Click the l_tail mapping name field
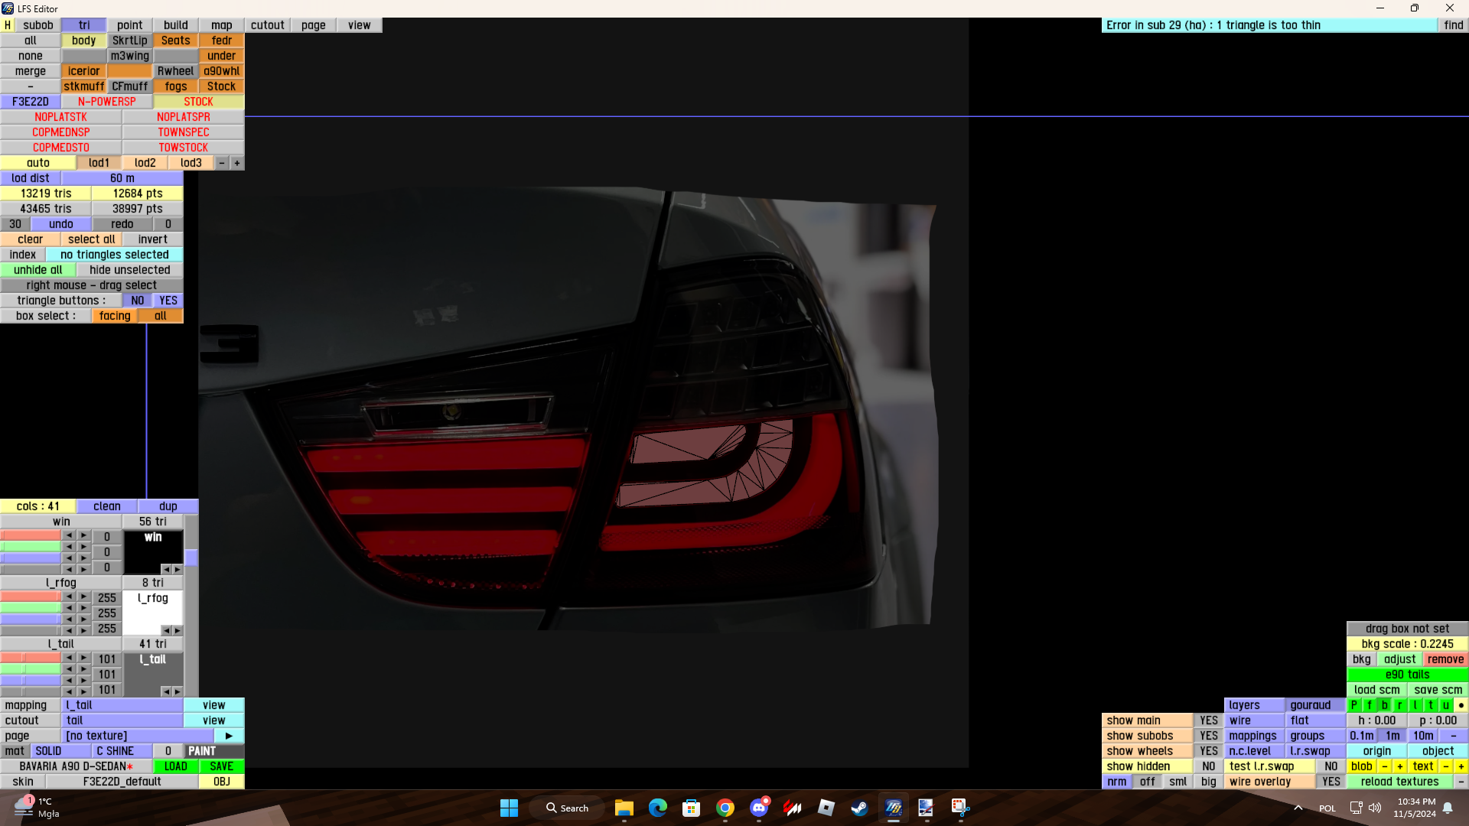Image resolution: width=1469 pixels, height=826 pixels. [x=122, y=705]
